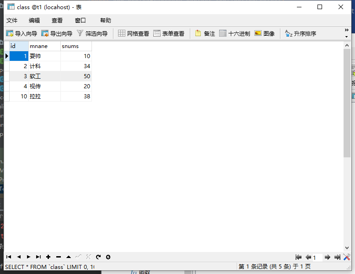The height and width of the screenshot is (274, 355).
Task: Open the 查看 menu
Action: [x=57, y=21]
